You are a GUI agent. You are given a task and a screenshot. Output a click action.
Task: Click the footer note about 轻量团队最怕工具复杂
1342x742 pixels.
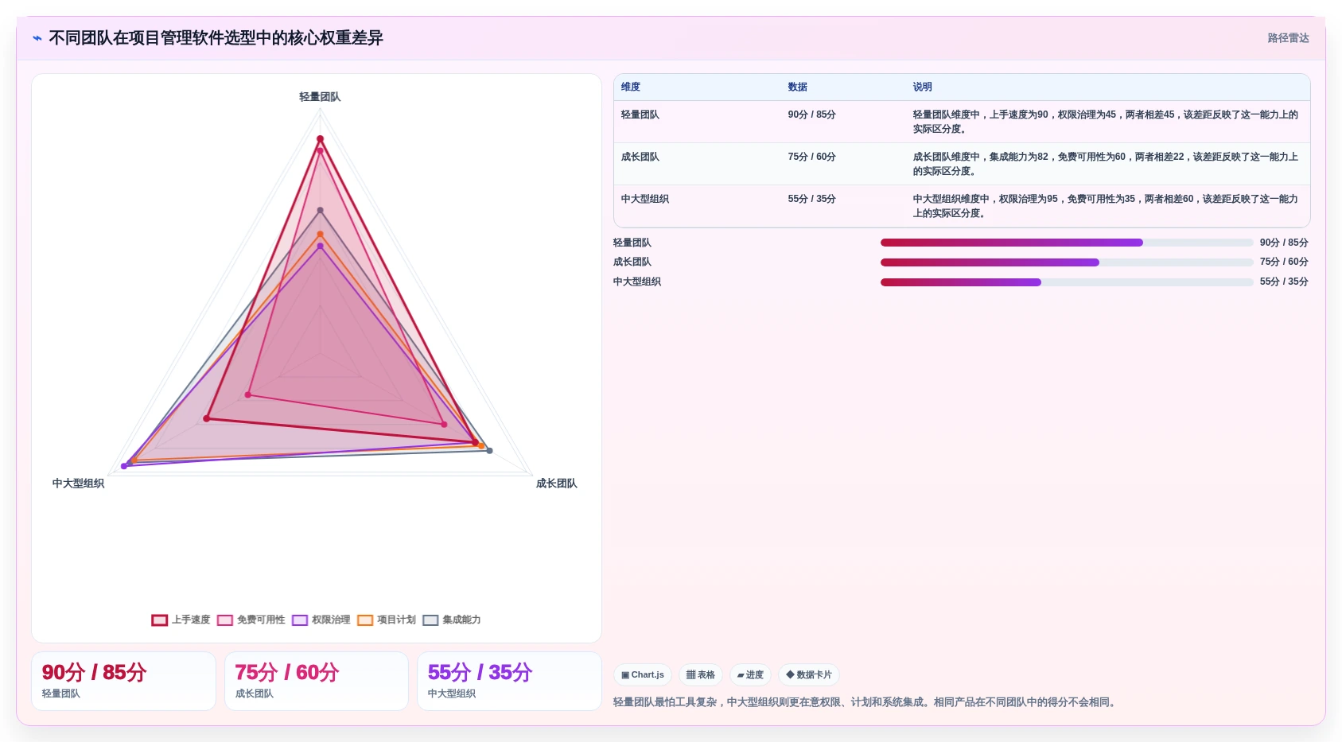865,702
